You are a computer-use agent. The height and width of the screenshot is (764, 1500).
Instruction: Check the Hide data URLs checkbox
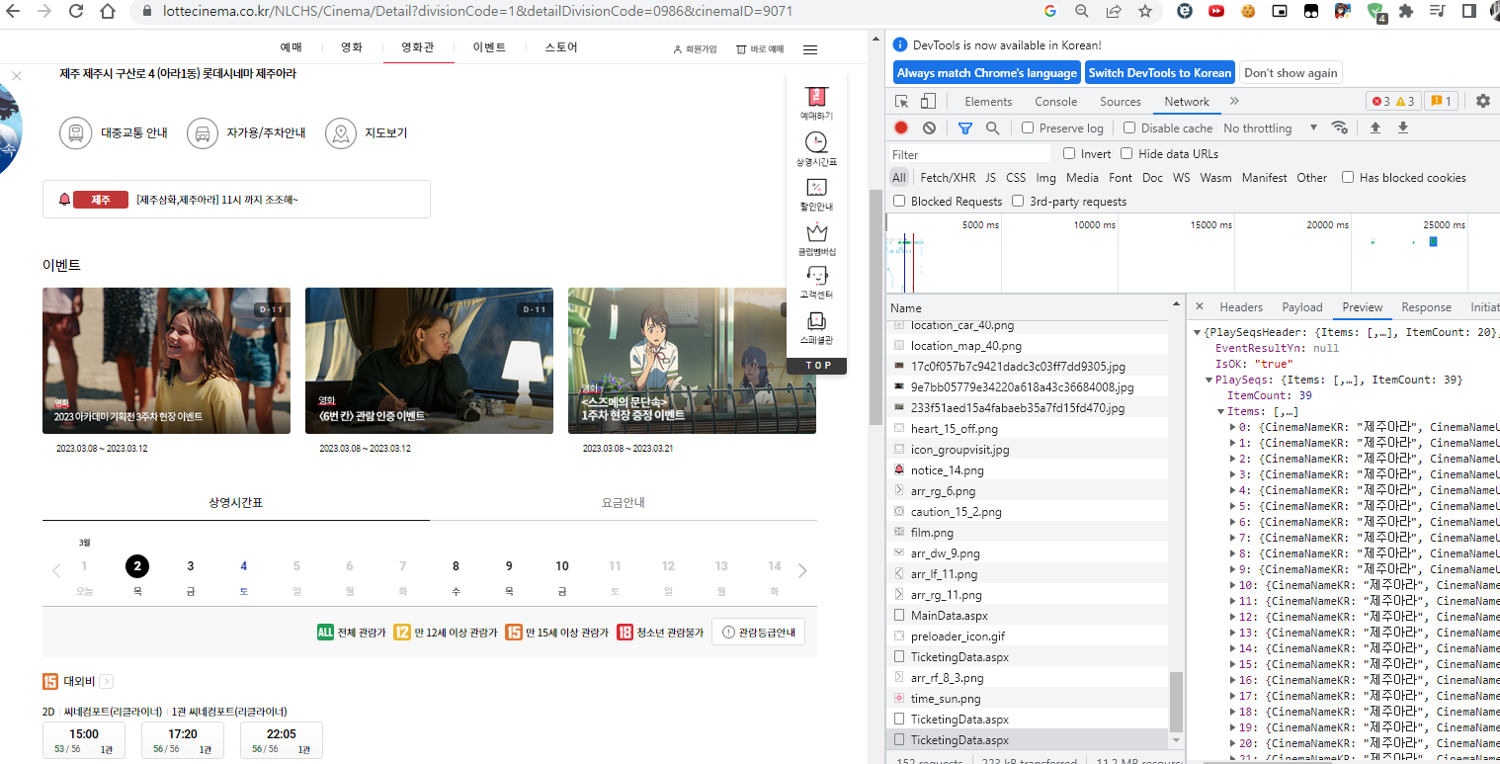point(1126,154)
